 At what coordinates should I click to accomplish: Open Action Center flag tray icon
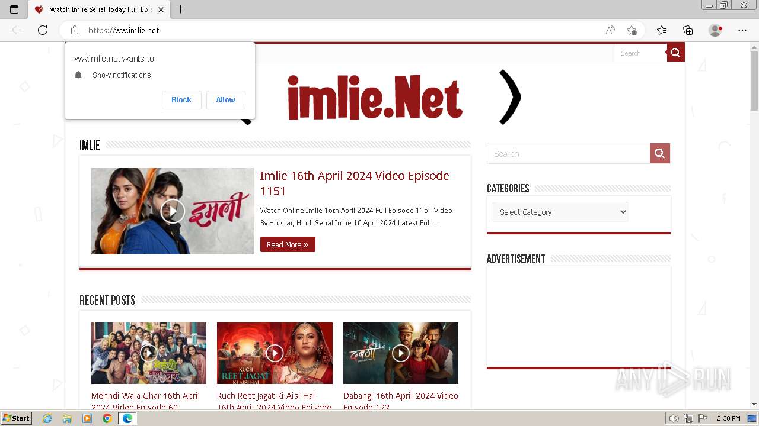703,418
